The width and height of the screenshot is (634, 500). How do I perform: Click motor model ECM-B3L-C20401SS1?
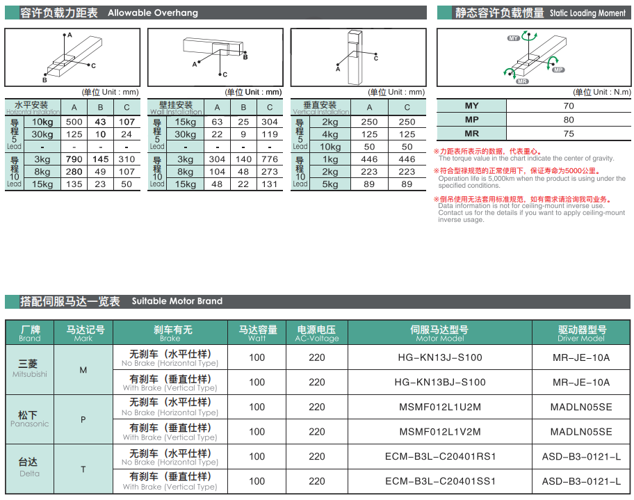coord(439,481)
